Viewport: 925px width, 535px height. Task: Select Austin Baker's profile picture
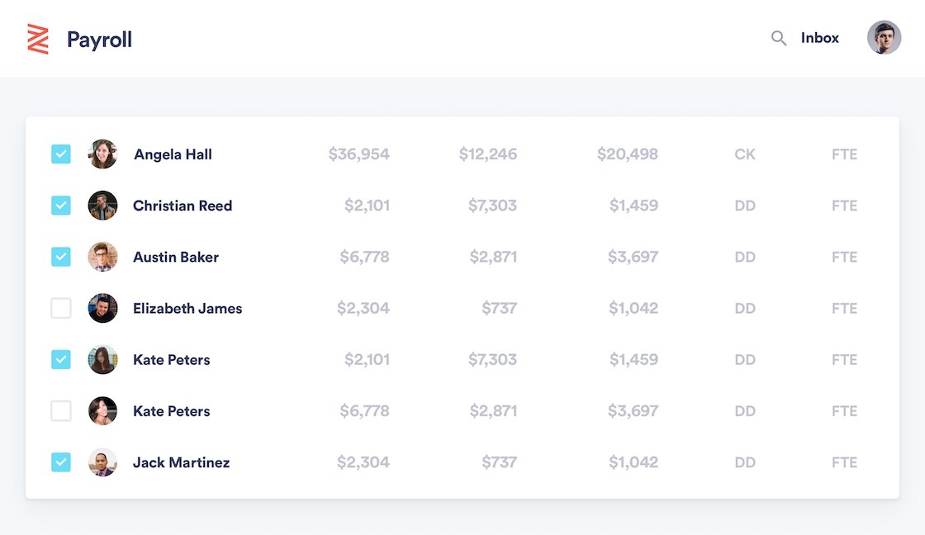tap(103, 257)
